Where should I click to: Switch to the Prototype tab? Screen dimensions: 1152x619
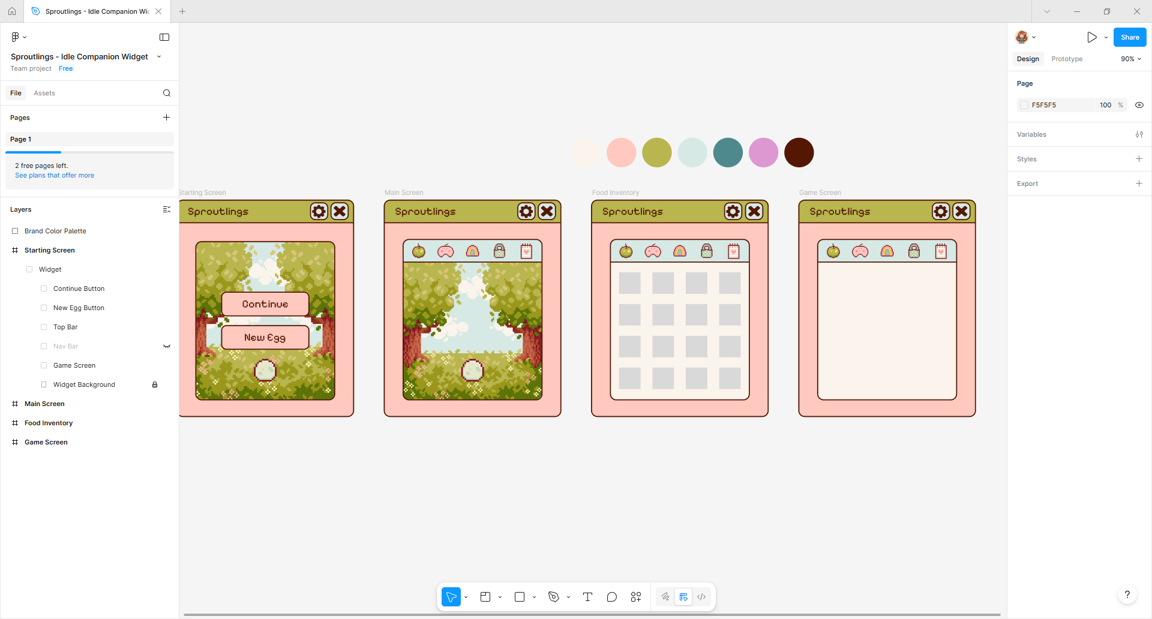tap(1067, 59)
